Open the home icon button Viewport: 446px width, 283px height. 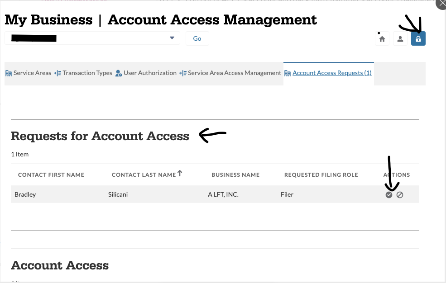tap(382, 38)
